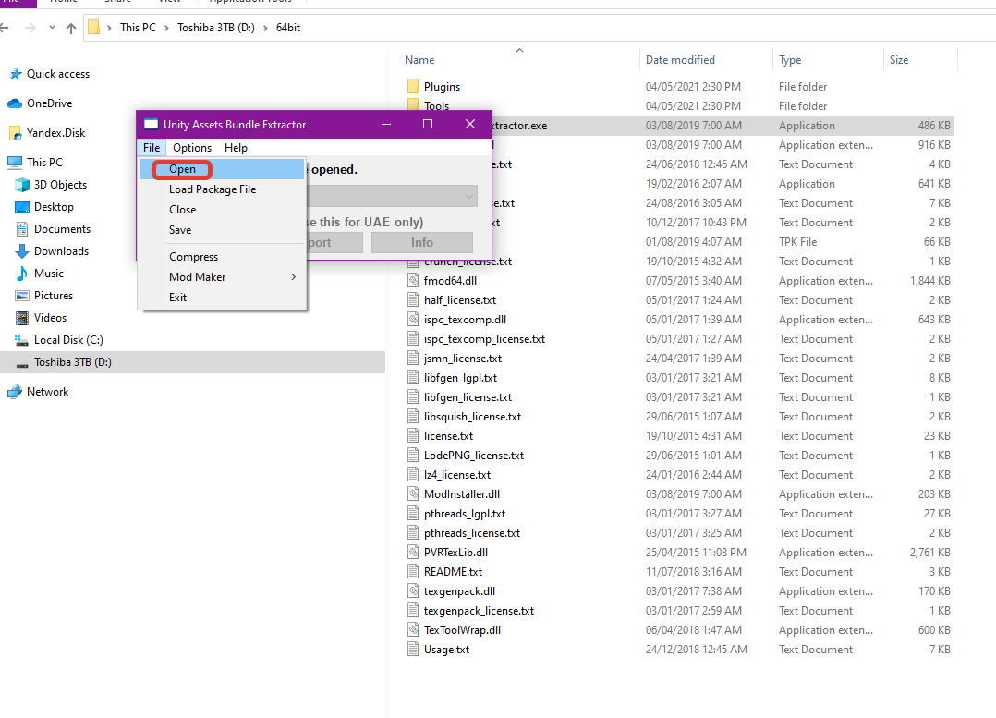Image resolution: width=996 pixels, height=718 pixels.
Task: Expand the breadcrumb chevron after This PC
Action: pos(166,28)
